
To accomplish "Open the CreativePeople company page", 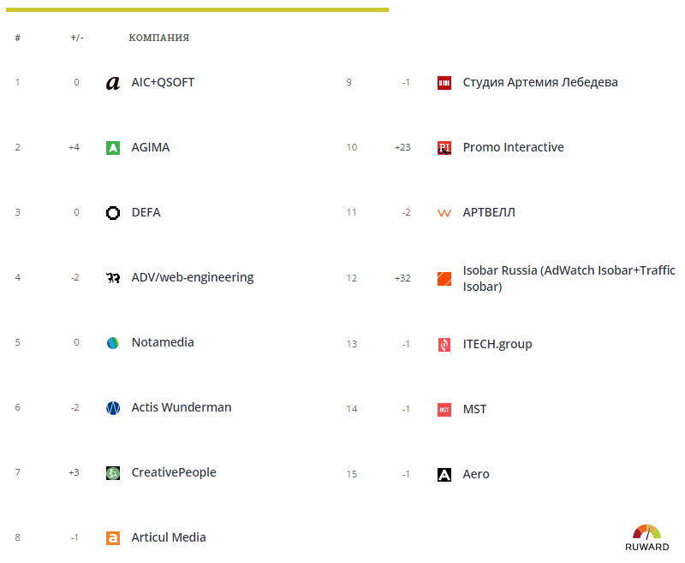I will point(173,472).
